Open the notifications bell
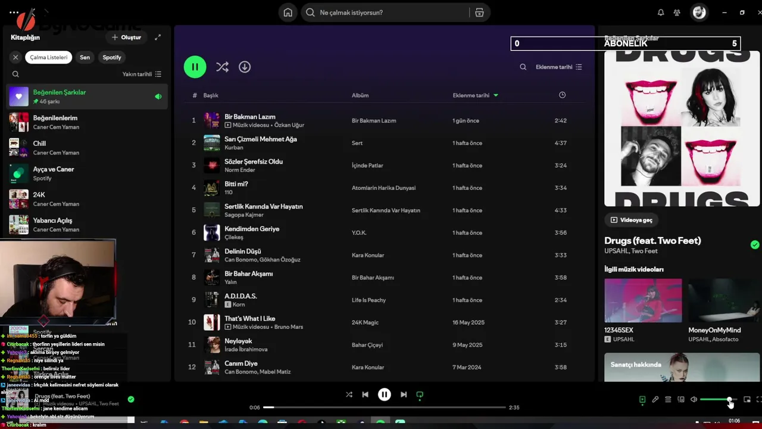This screenshot has width=762, height=429. 661,13
